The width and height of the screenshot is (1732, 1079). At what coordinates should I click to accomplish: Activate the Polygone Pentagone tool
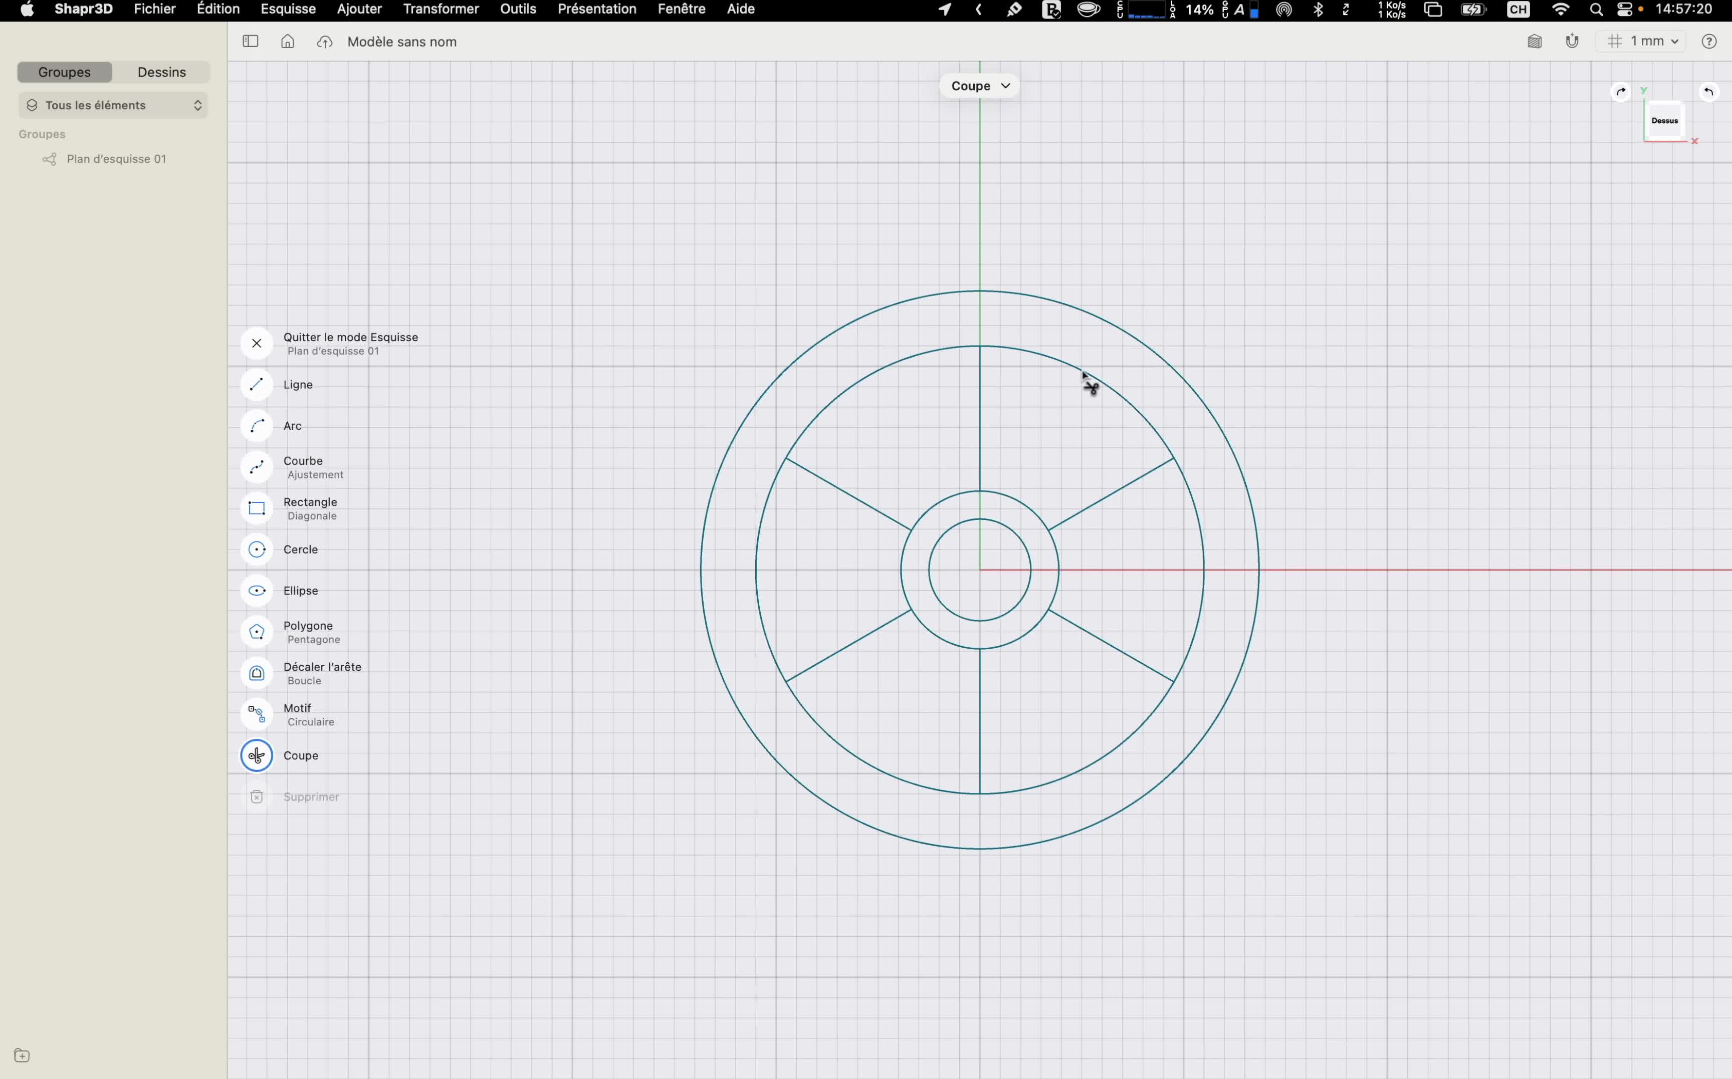256,632
